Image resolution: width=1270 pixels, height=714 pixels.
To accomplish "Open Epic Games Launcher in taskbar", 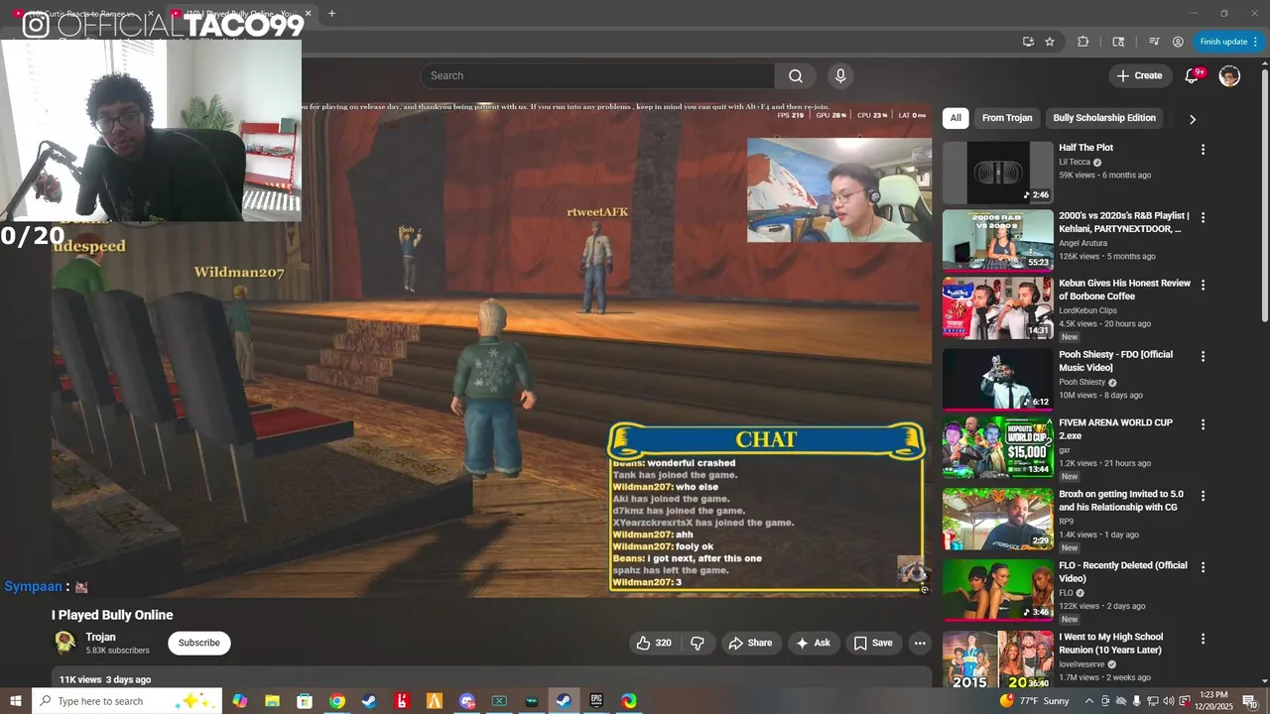I will (x=596, y=701).
